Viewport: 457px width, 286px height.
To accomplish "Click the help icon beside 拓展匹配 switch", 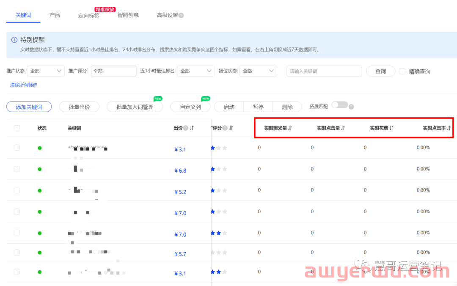I will pyautogui.click(x=352, y=106).
